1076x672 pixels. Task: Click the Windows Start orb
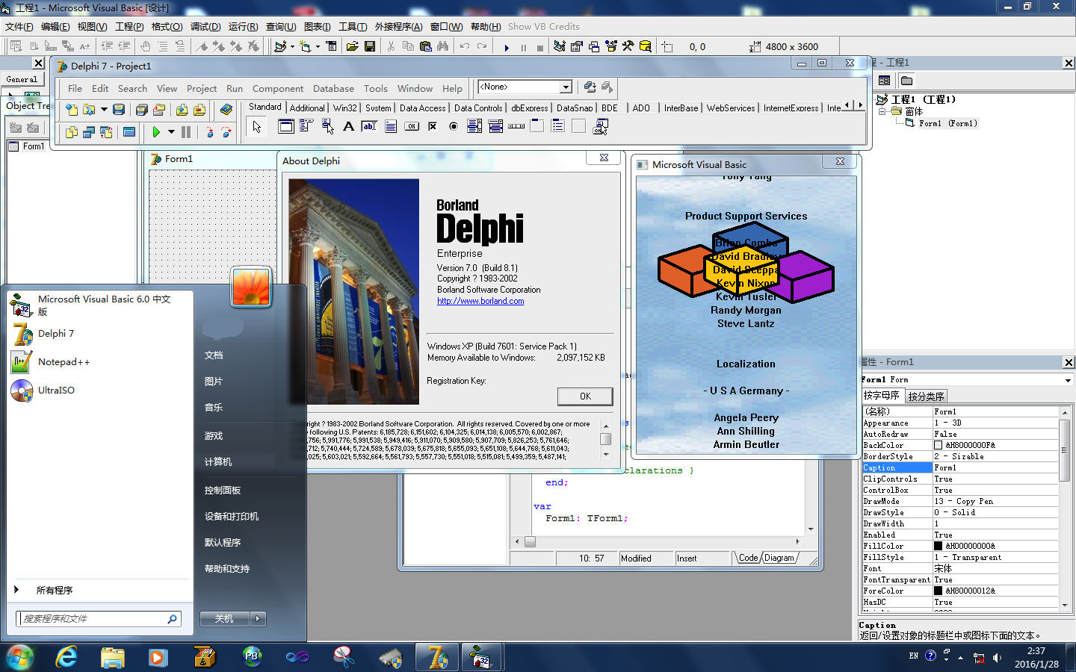coord(20,657)
